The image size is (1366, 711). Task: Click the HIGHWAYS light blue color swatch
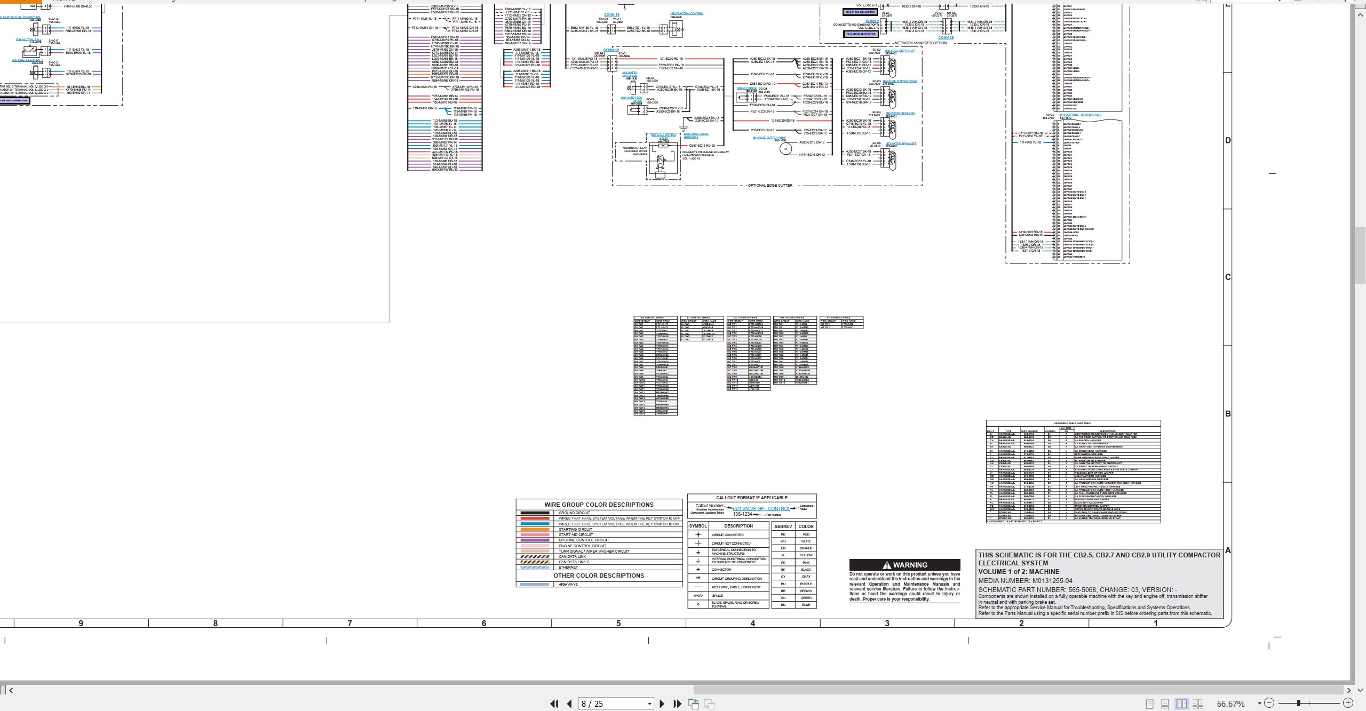pyautogui.click(x=534, y=585)
